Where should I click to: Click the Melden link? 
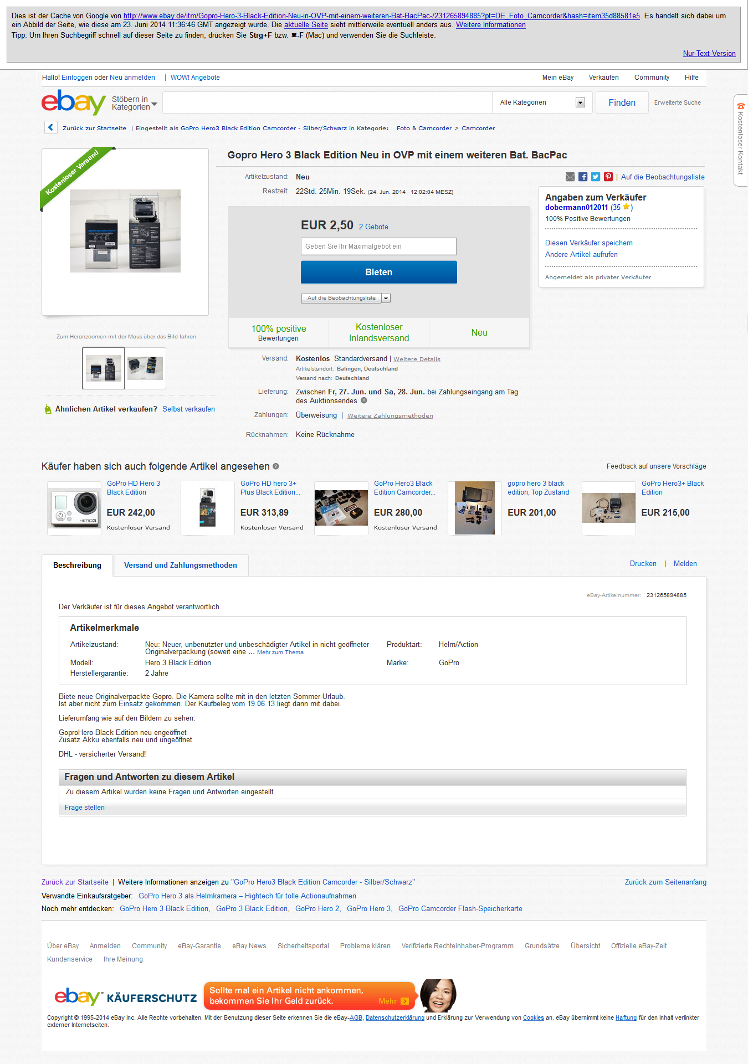(685, 564)
